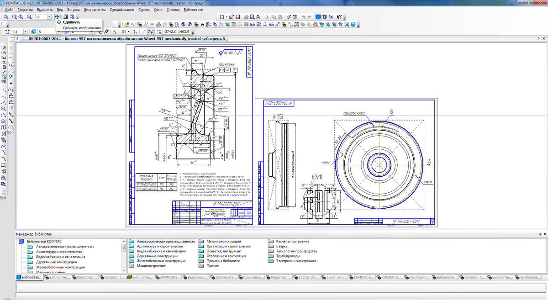Toggle the Library Manager button in toolbar
The width and height of the screenshot is (548, 300).
click(318, 17)
